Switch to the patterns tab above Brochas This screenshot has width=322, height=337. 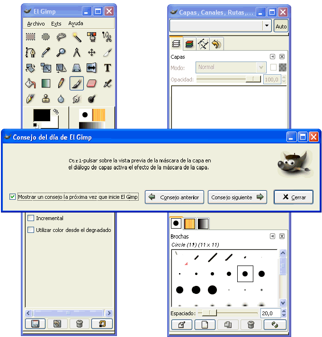tap(189, 223)
